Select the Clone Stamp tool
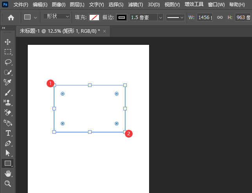This screenshot has height=193, width=252. [7, 103]
